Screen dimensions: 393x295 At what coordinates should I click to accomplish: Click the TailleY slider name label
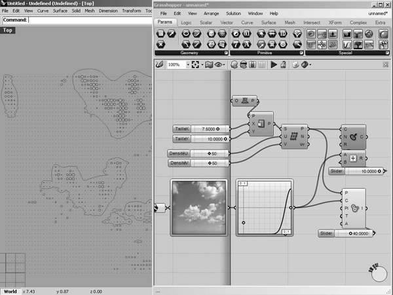pyautogui.click(x=181, y=139)
